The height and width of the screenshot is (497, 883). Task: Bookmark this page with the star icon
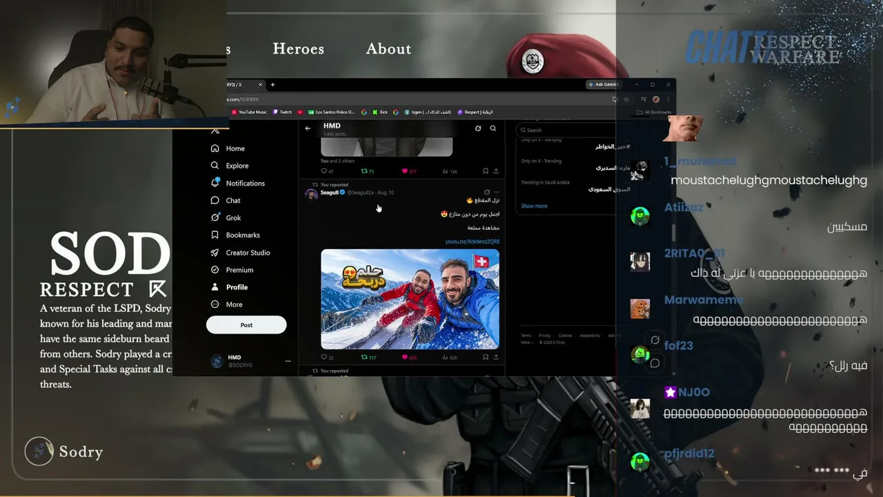(626, 99)
